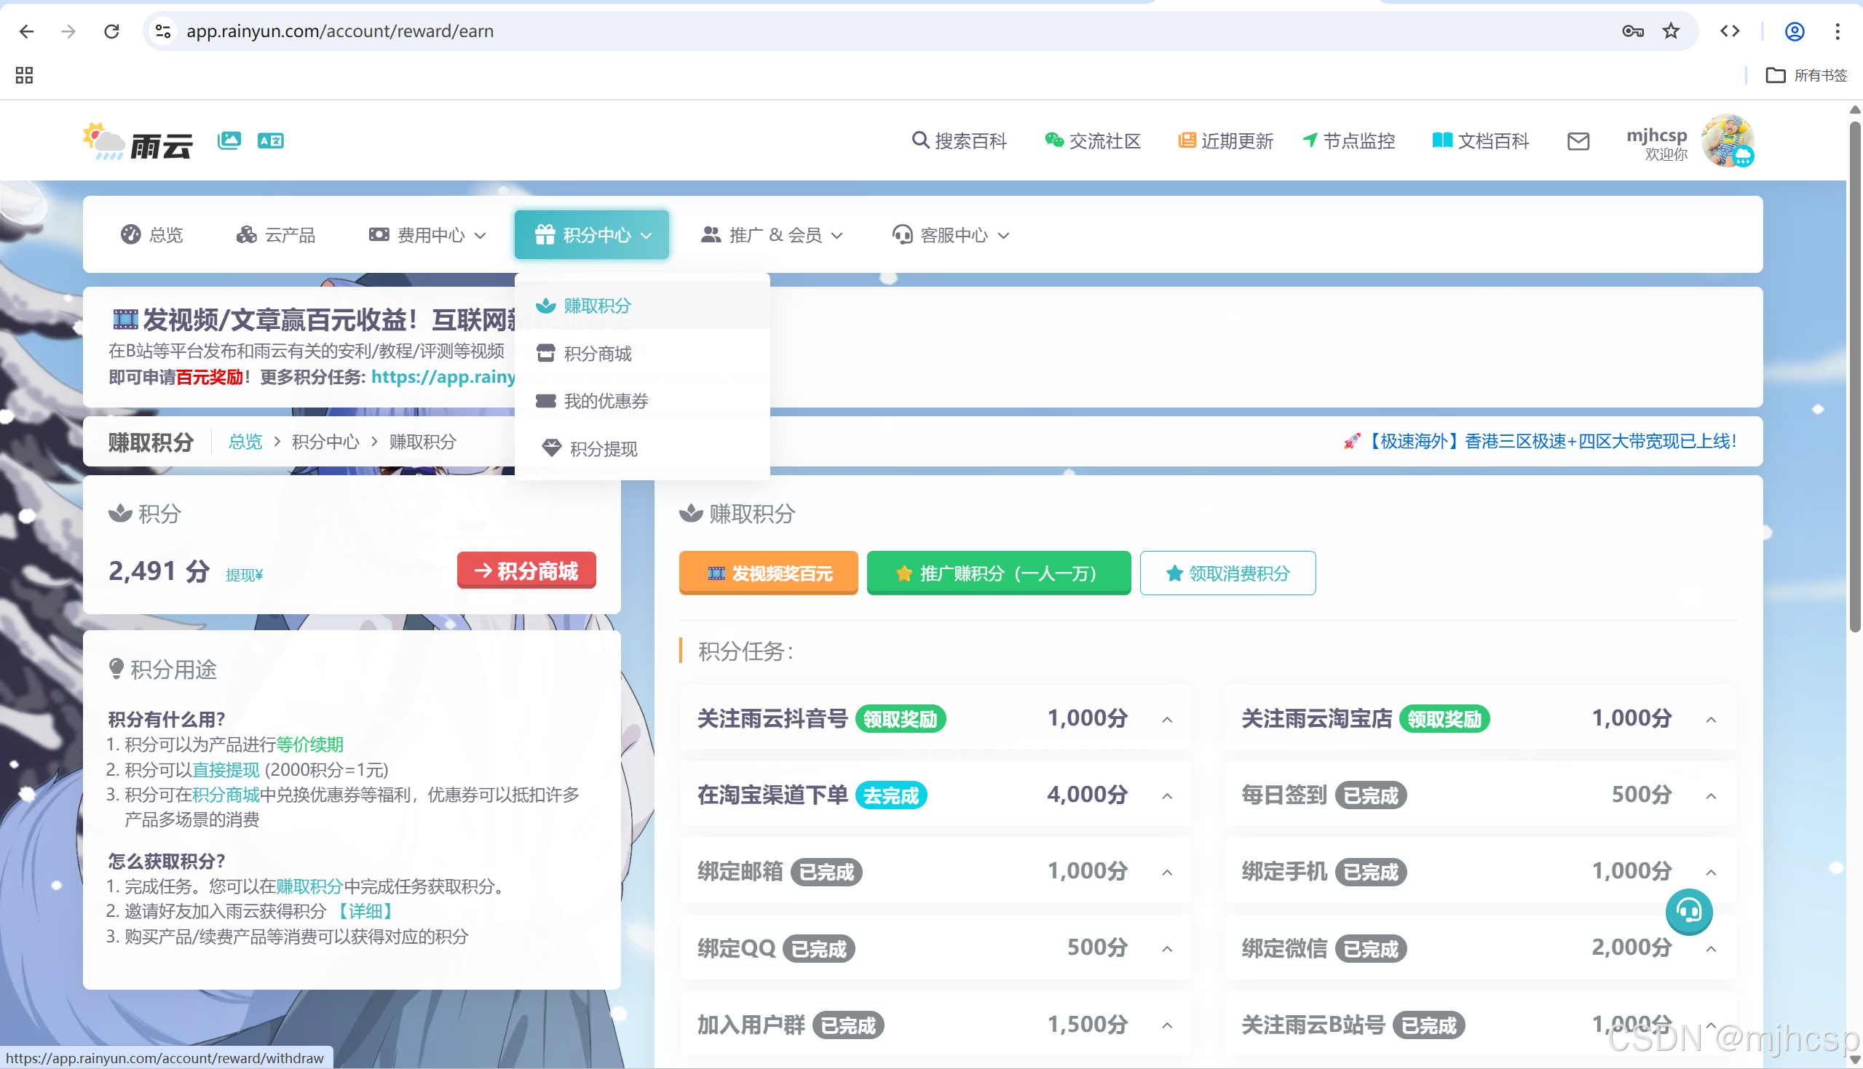Click the language translate icon in the header

[x=270, y=140]
